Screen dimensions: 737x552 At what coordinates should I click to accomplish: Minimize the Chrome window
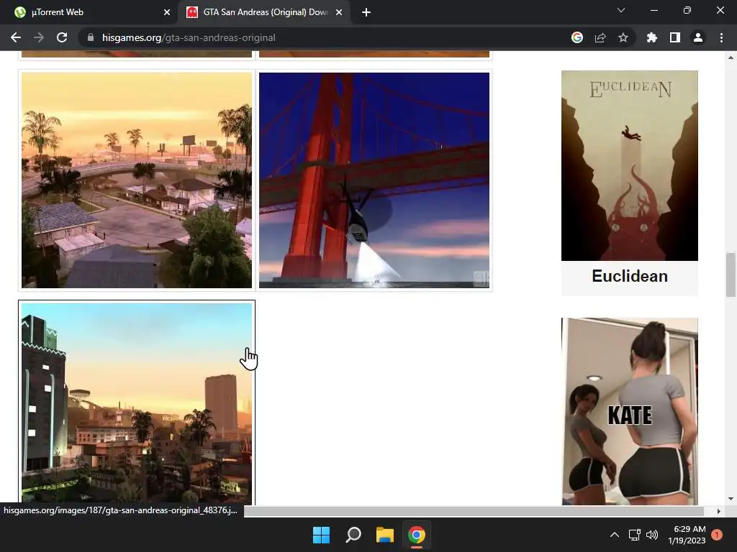[x=654, y=10]
